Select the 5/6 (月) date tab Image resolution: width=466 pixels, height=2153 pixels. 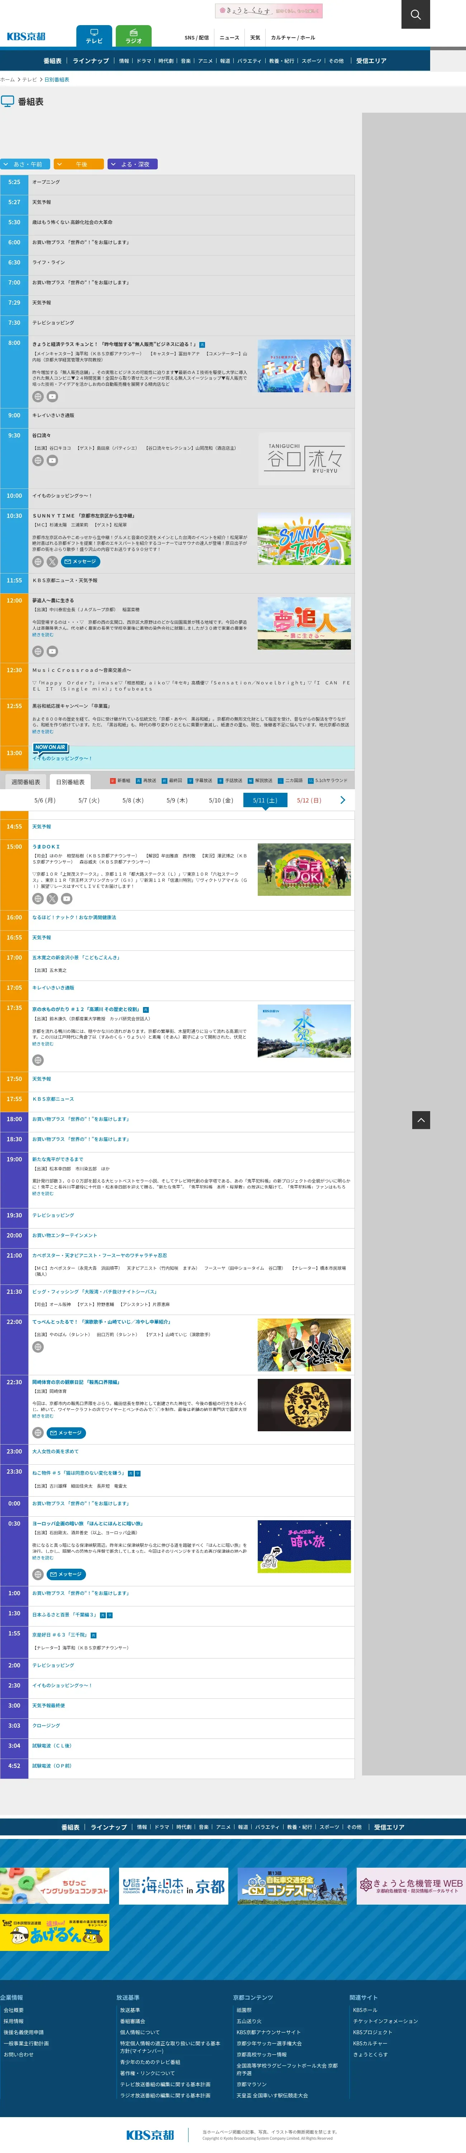[45, 800]
